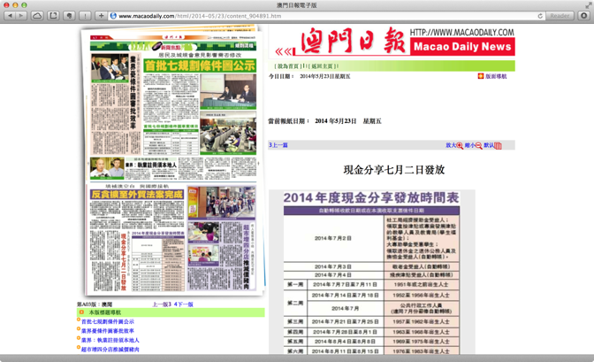
Task: Click orange bullet beside 業界憂條件圖審批效率
Action: click(x=79, y=329)
